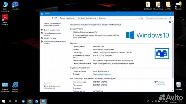The image size is (186, 104).
Task: Switch the РУС input language indicator
Action: pos(166,101)
